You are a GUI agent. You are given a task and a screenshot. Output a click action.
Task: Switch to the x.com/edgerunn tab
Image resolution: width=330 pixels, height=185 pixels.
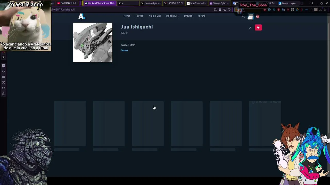click(151, 3)
